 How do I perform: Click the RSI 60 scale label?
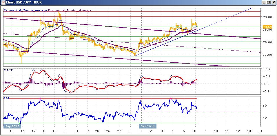click(x=265, y=105)
